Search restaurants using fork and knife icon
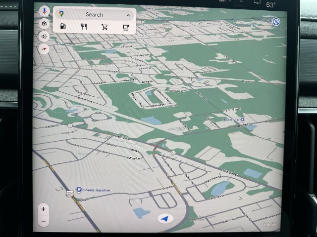The image size is (317, 237). click(84, 27)
